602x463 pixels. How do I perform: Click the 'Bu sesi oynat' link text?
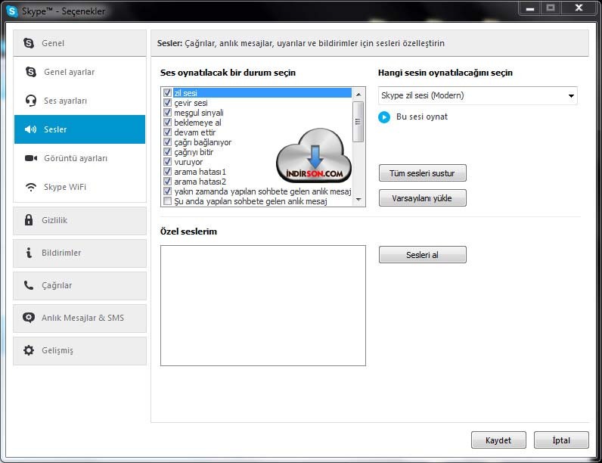422,117
